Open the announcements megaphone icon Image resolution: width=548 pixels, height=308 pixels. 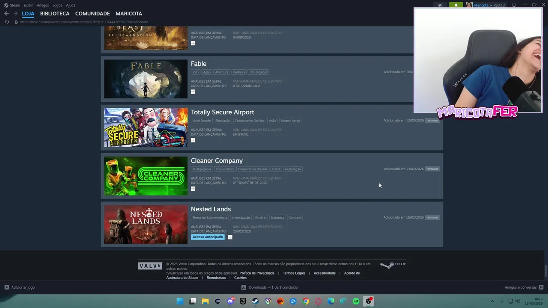[x=440, y=5]
